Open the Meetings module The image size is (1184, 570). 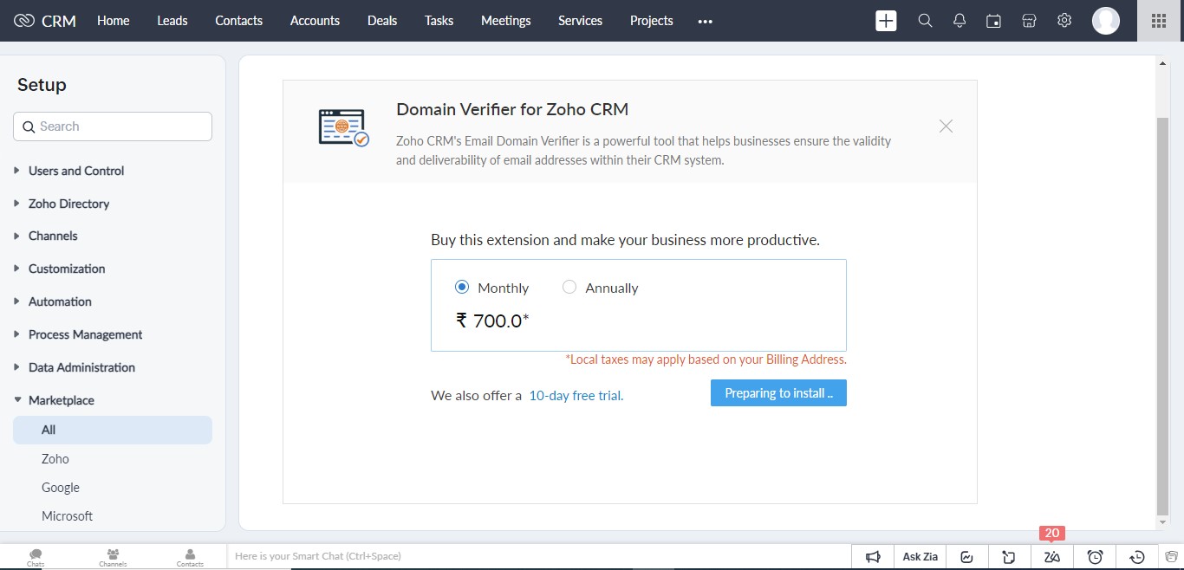pos(506,21)
